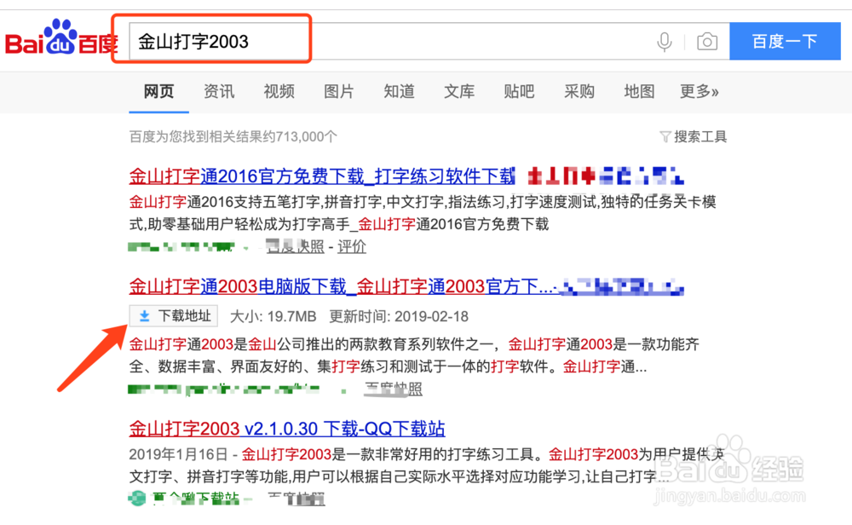
Task: Open the 采购 category options
Action: click(579, 91)
